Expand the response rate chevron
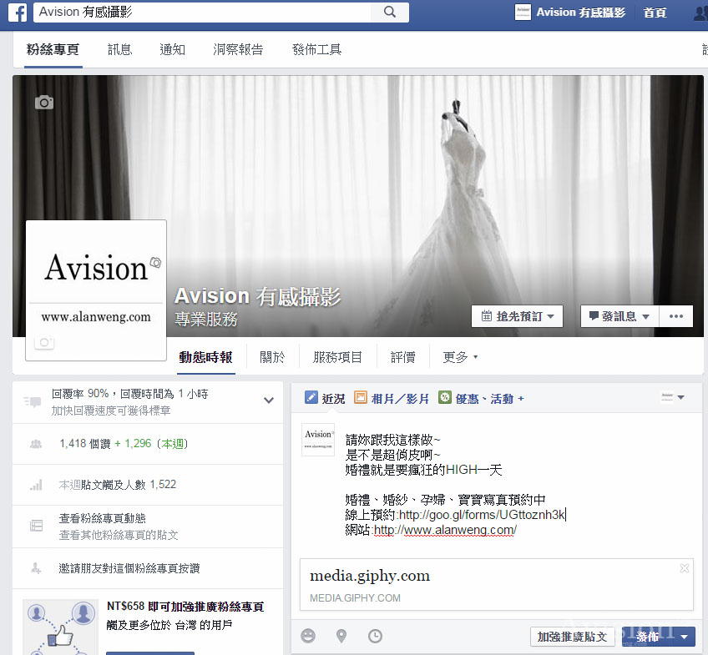The height and width of the screenshot is (655, 708). pyautogui.click(x=269, y=401)
